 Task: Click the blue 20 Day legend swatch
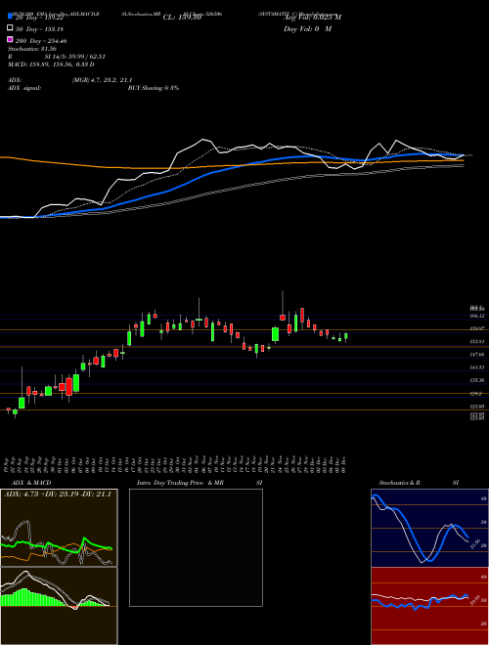(x=10, y=16)
